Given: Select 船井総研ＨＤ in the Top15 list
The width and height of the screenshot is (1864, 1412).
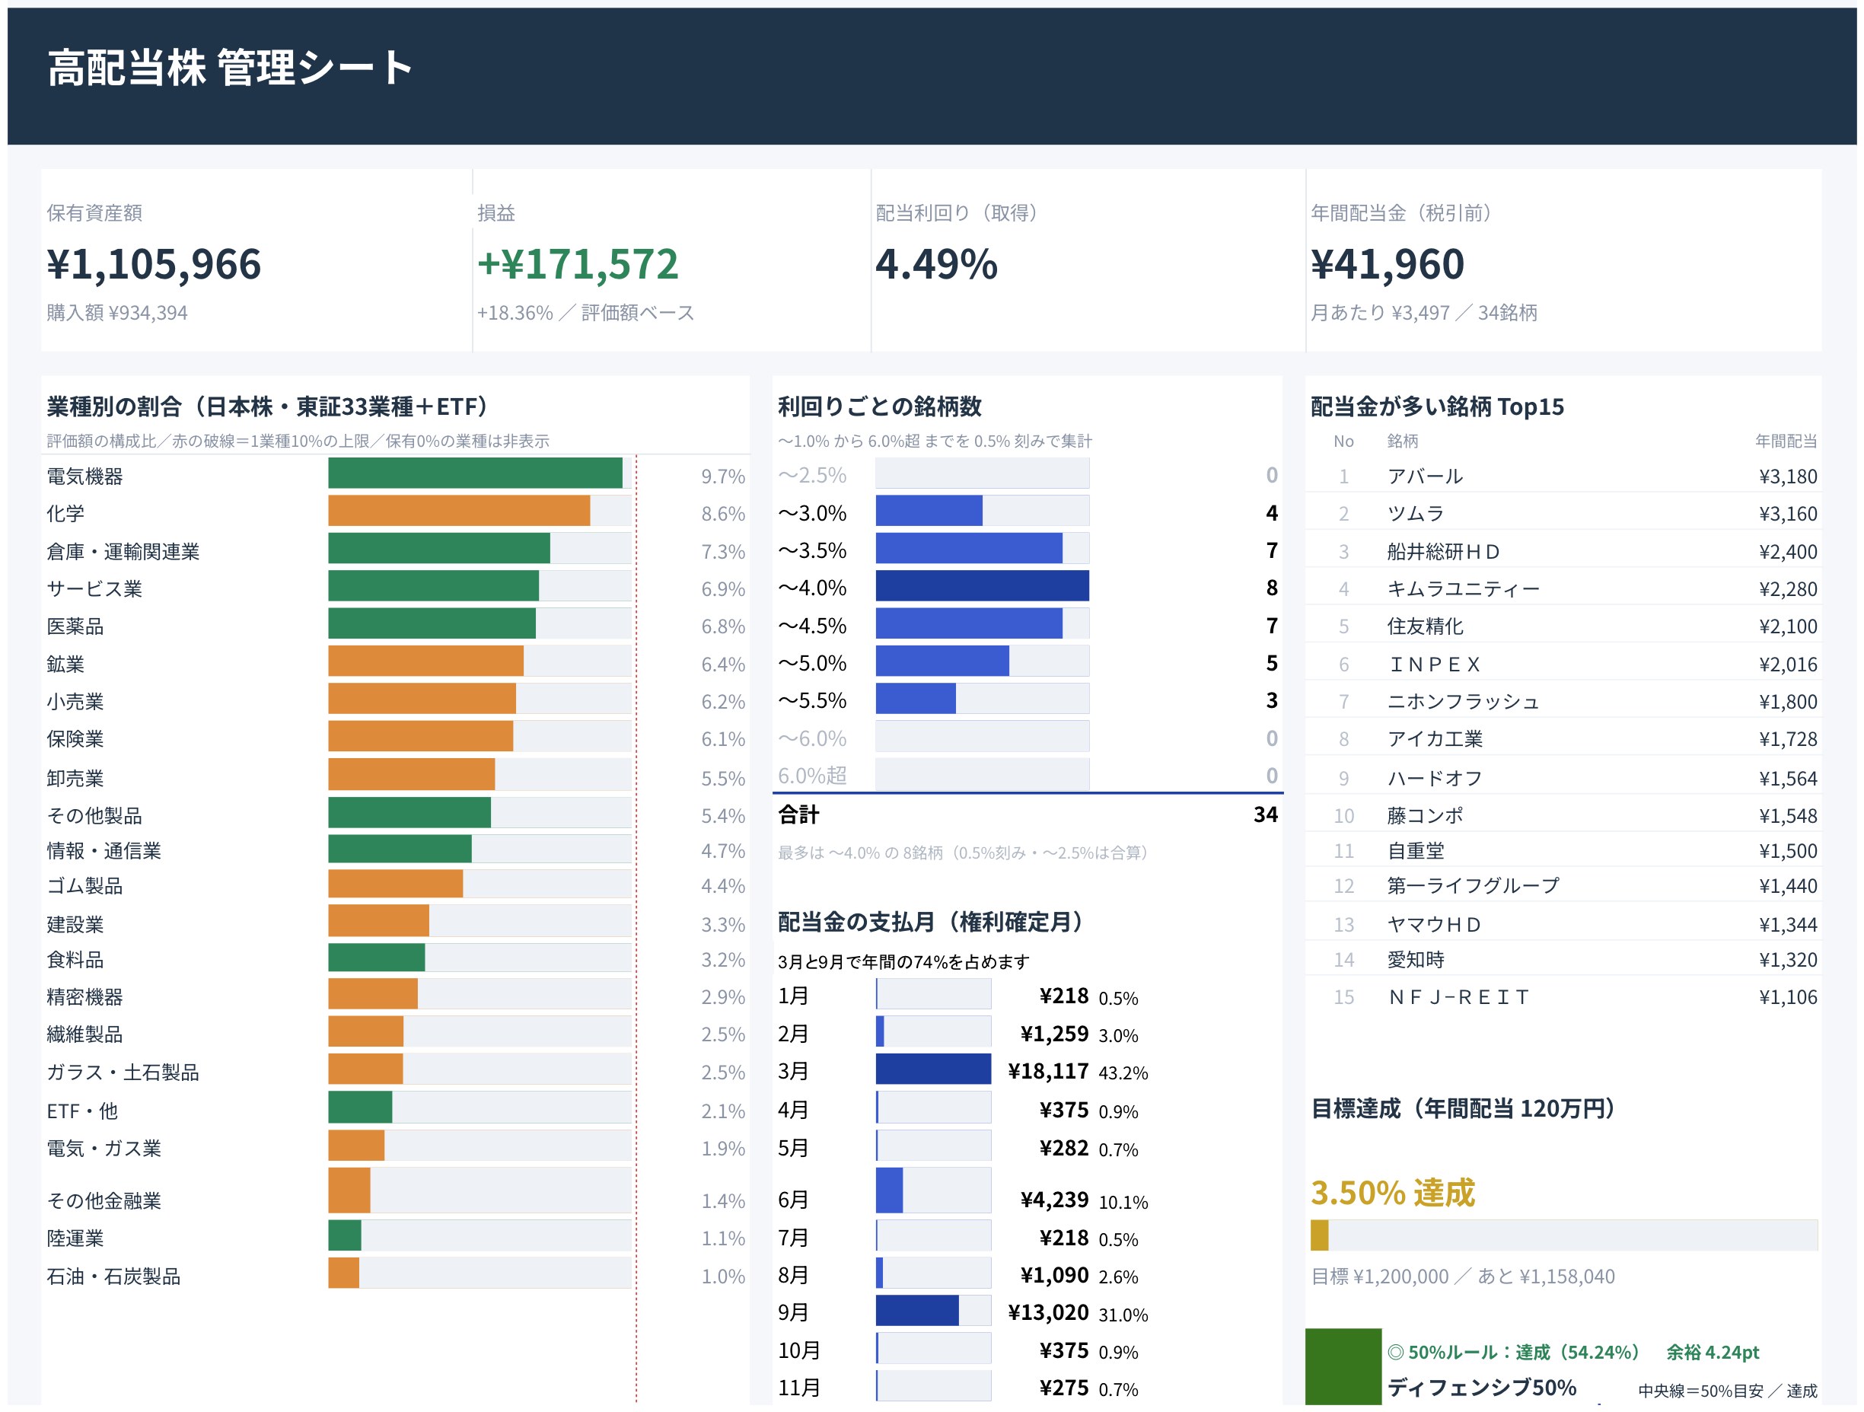Looking at the screenshot, I should [x=1445, y=551].
